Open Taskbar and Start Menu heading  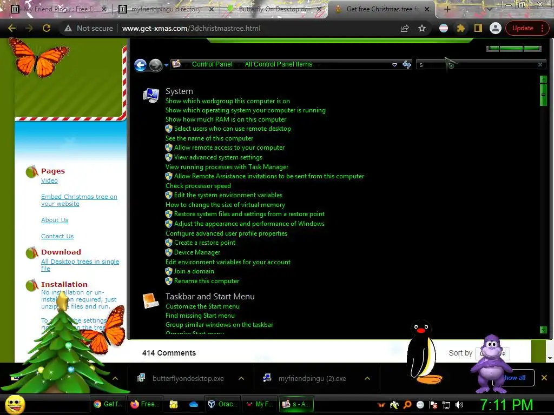(210, 297)
